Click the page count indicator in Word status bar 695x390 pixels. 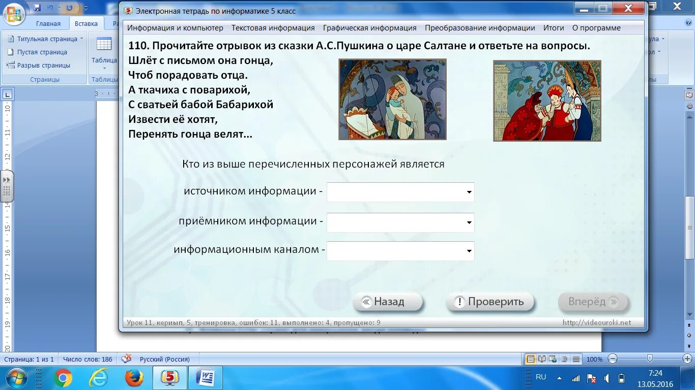[29, 359]
